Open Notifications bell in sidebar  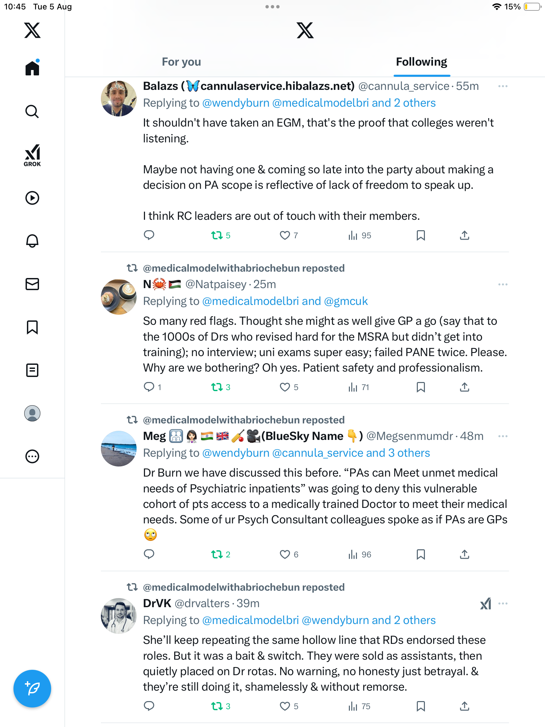pos(32,241)
